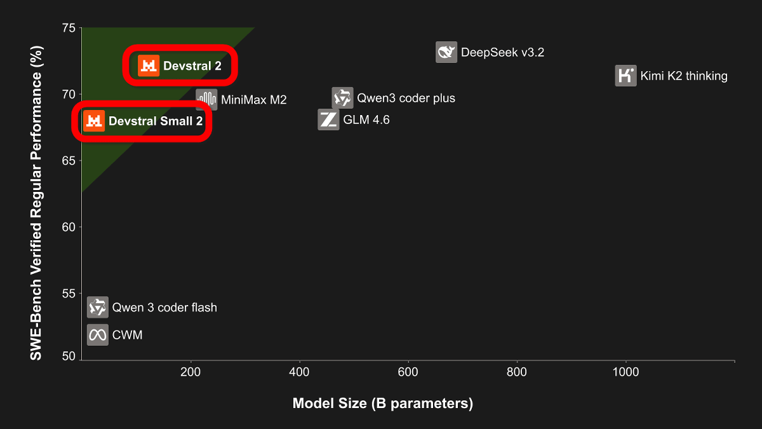Click the Devstral 2 text label
The image size is (762, 429).
(192, 65)
